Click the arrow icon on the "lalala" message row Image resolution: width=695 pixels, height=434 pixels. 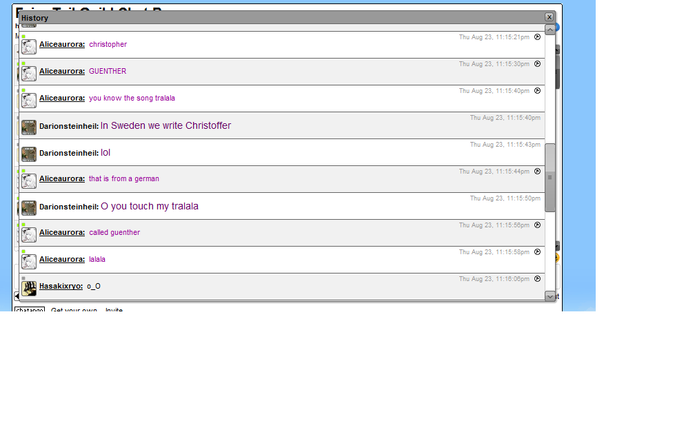[537, 252]
